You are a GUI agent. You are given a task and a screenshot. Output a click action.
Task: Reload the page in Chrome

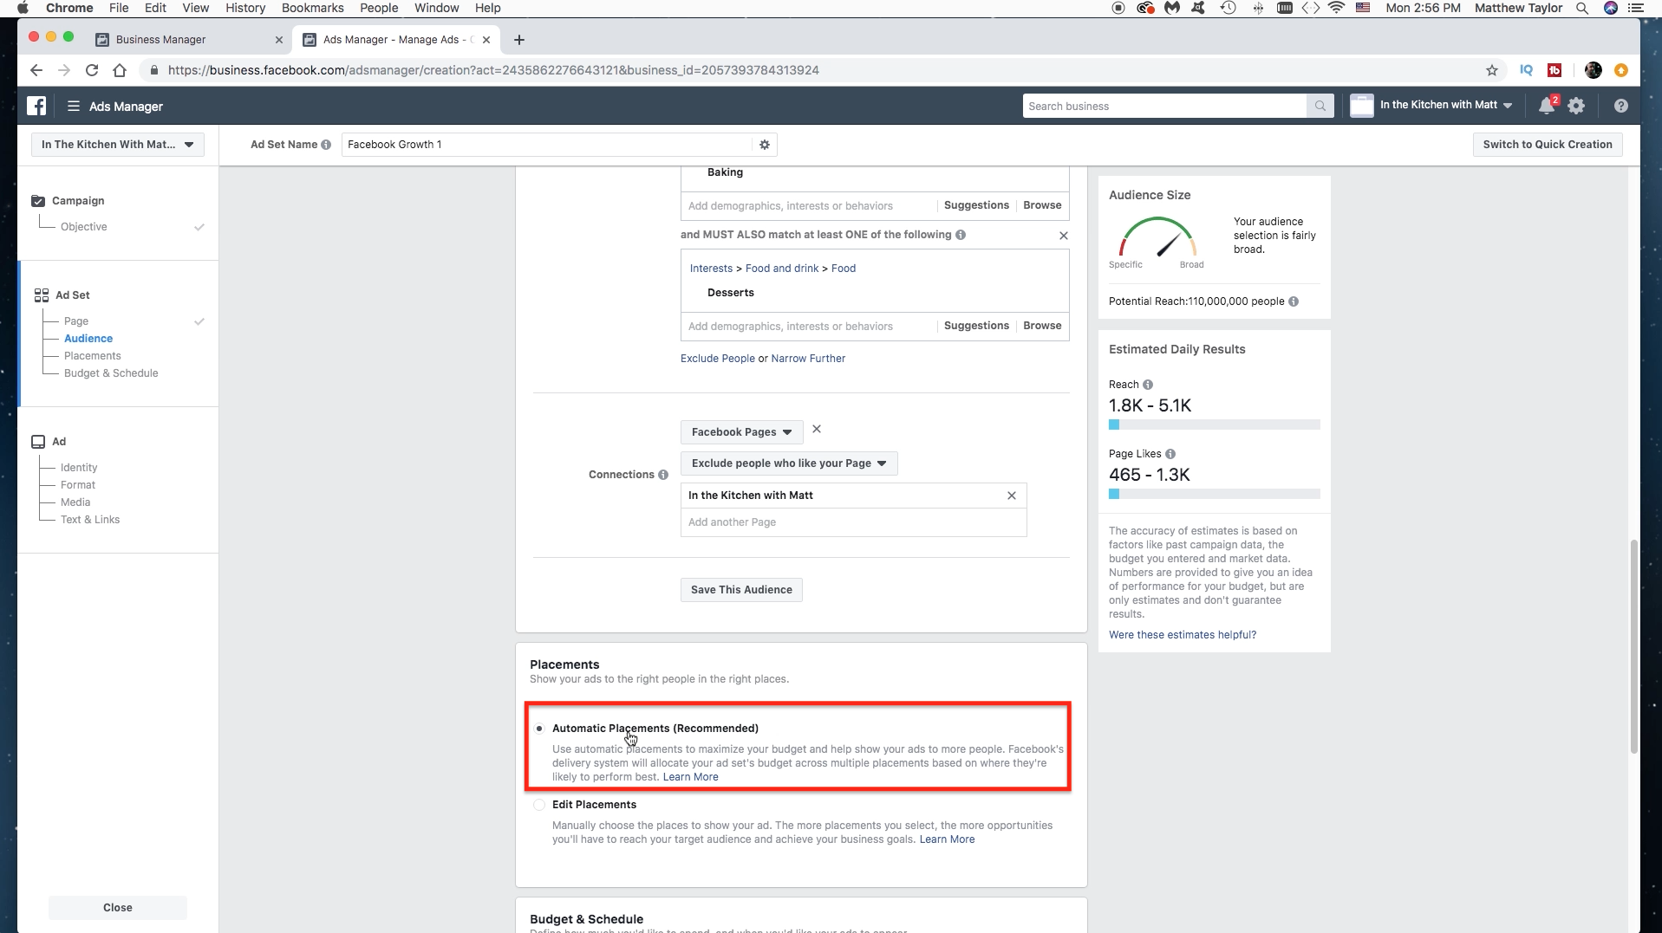click(x=92, y=70)
